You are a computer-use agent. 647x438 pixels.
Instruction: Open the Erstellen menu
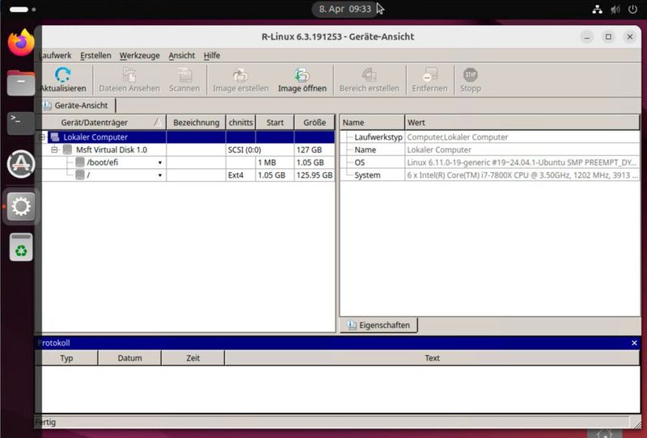(x=95, y=55)
